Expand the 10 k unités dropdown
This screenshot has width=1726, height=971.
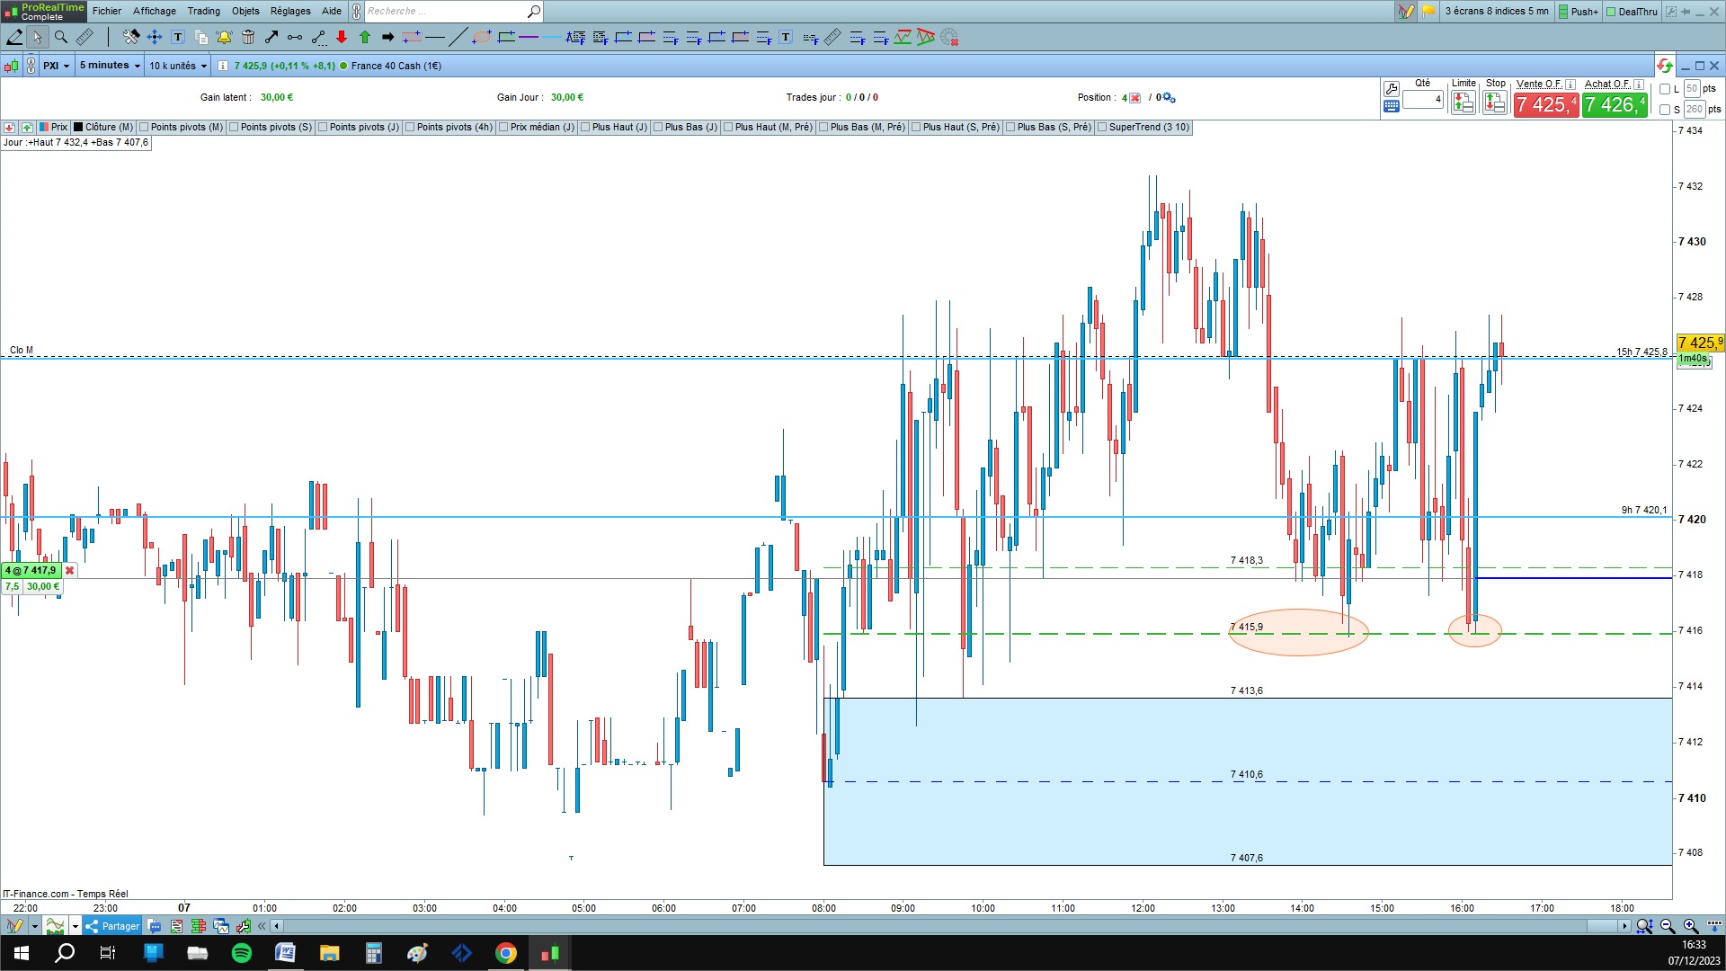[x=178, y=66]
